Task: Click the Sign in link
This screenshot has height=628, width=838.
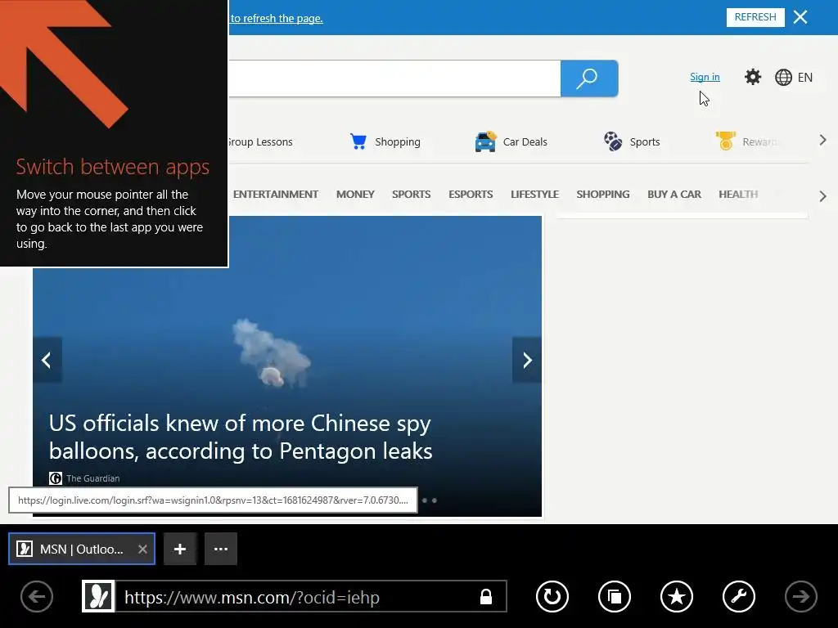Action: [705, 77]
